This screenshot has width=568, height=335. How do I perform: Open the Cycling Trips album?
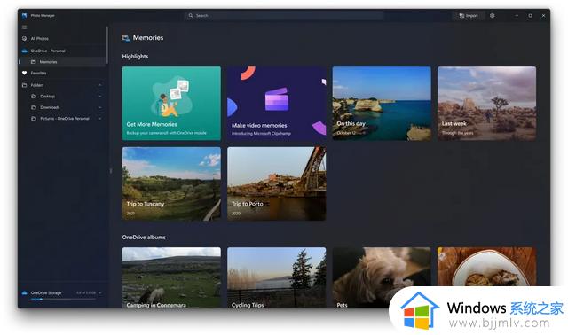pyautogui.click(x=276, y=277)
